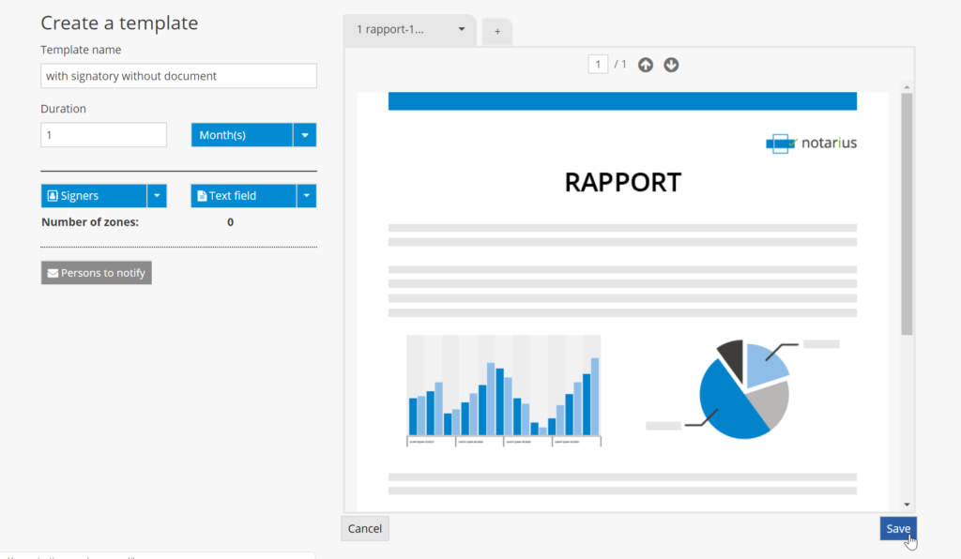The width and height of the screenshot is (961, 559).
Task: Open the Signers dropdown arrow
Action: coord(158,196)
